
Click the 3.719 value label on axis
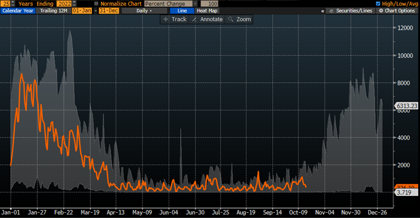click(407, 192)
